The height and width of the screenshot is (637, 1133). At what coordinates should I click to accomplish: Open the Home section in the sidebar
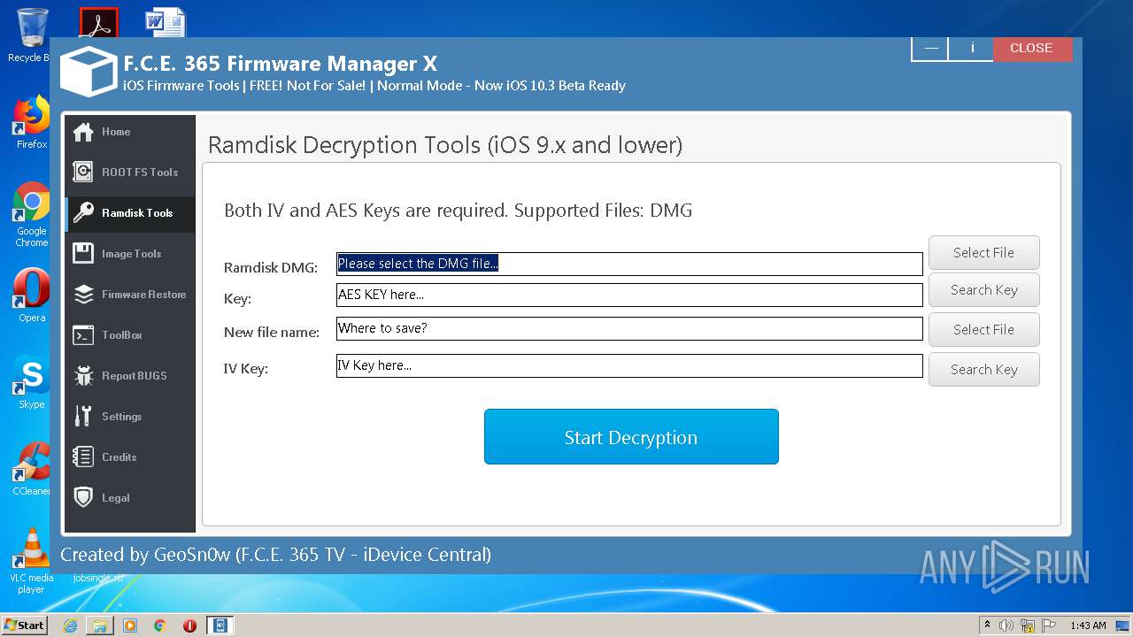pyautogui.click(x=130, y=132)
